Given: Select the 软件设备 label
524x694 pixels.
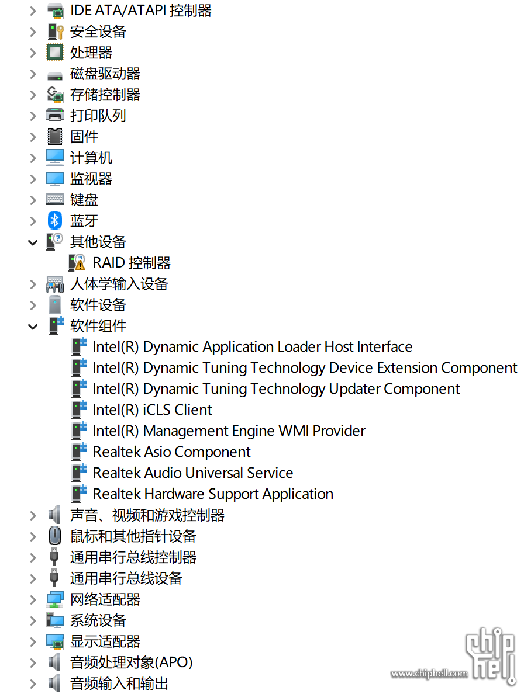Looking at the screenshot, I should (x=98, y=305).
